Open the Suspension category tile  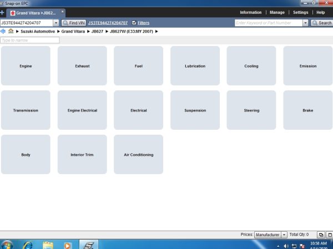click(x=195, y=110)
